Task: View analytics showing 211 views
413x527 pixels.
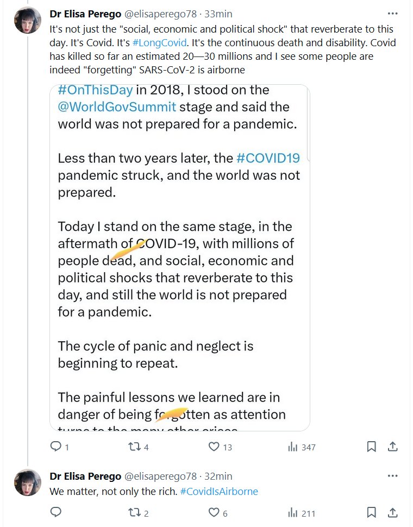Action: pos(293,512)
